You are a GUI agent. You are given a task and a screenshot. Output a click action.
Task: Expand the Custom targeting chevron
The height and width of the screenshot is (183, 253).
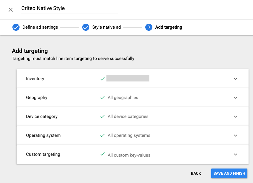pyautogui.click(x=236, y=154)
